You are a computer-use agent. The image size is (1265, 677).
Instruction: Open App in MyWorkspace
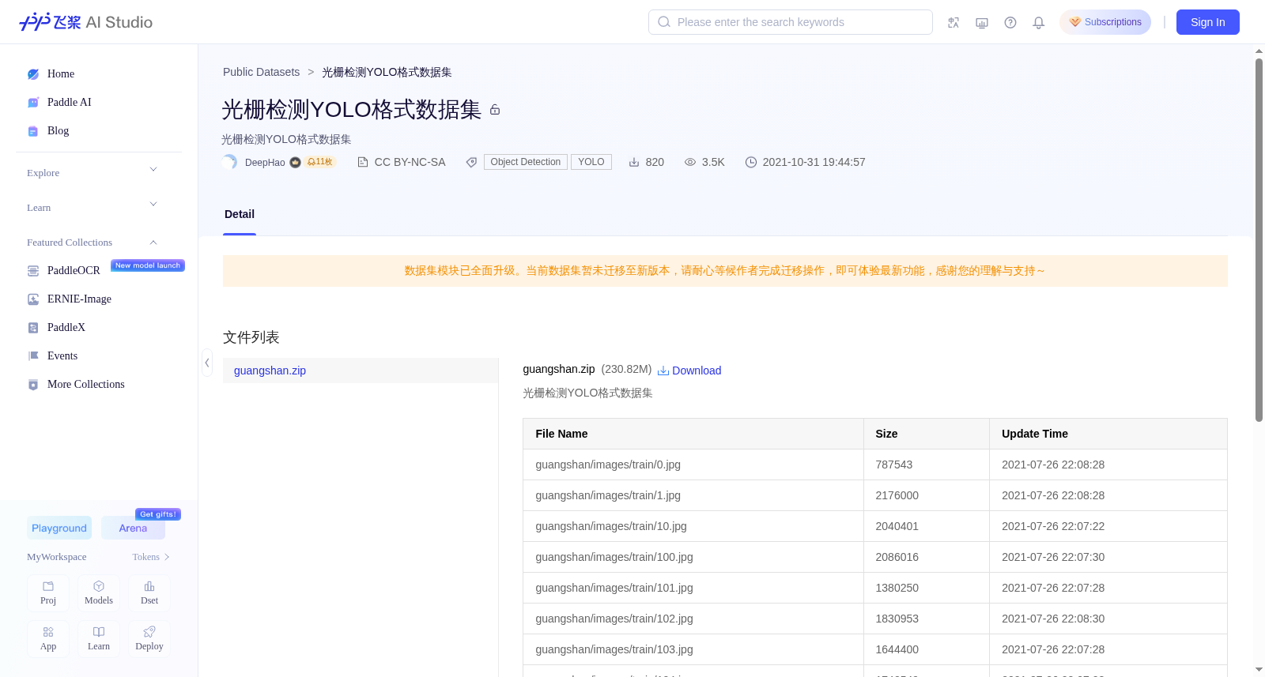tap(48, 639)
